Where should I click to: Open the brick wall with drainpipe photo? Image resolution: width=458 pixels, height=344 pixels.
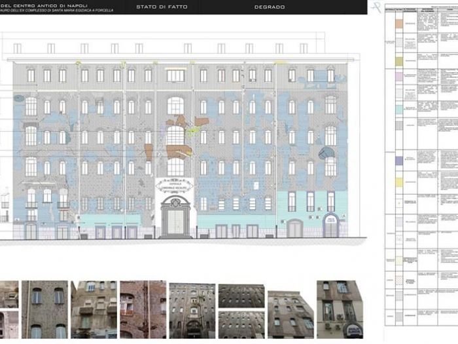143,309
